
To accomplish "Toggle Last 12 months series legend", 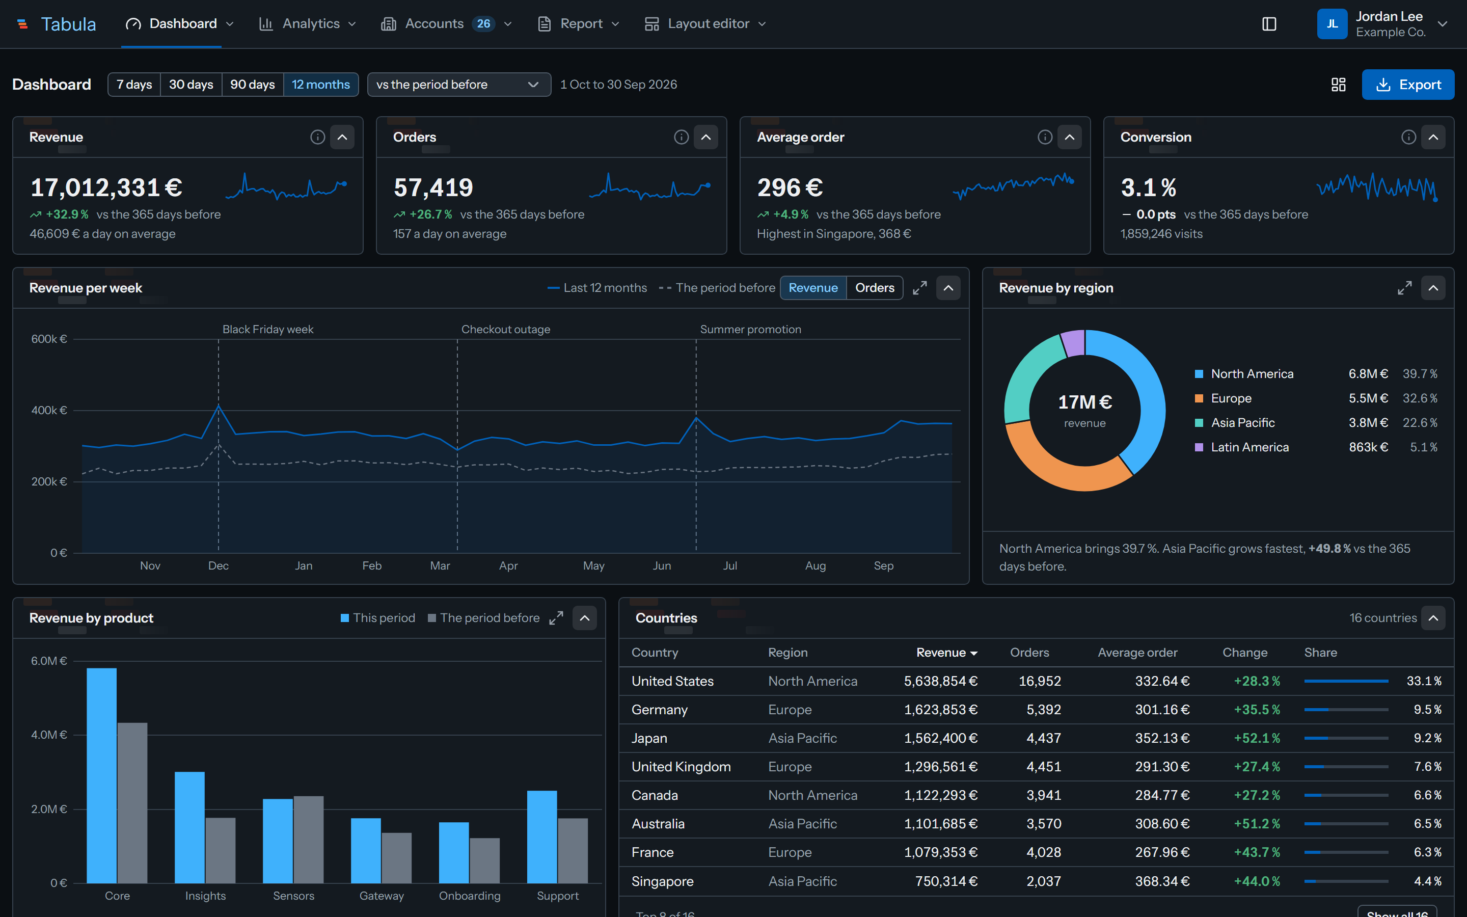I will pos(597,287).
